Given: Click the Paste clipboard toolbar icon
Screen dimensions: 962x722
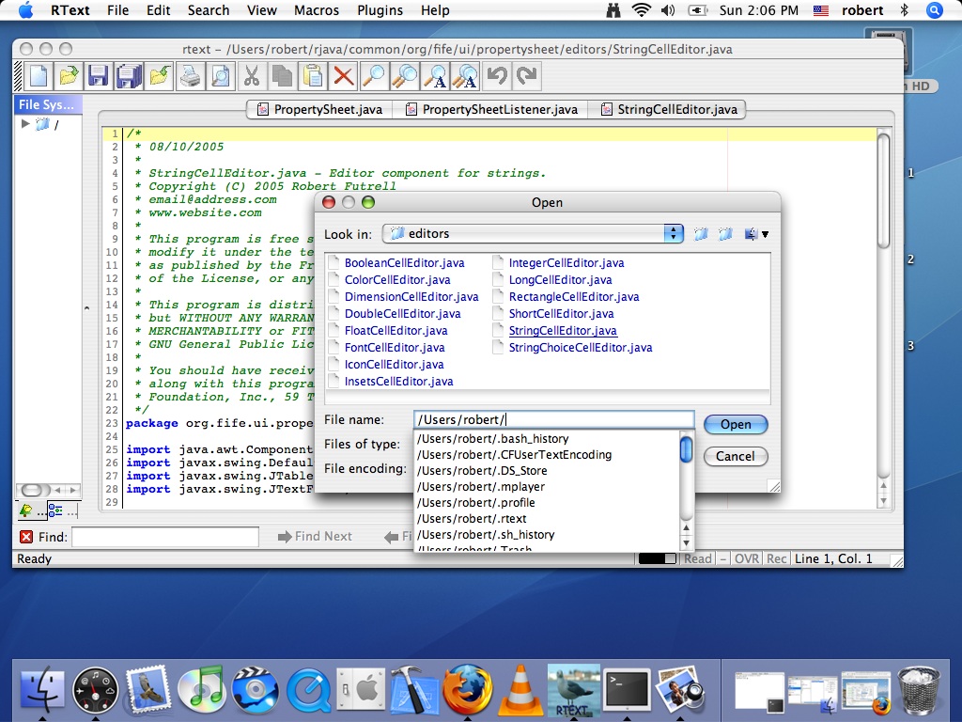Looking at the screenshot, I should [313, 75].
